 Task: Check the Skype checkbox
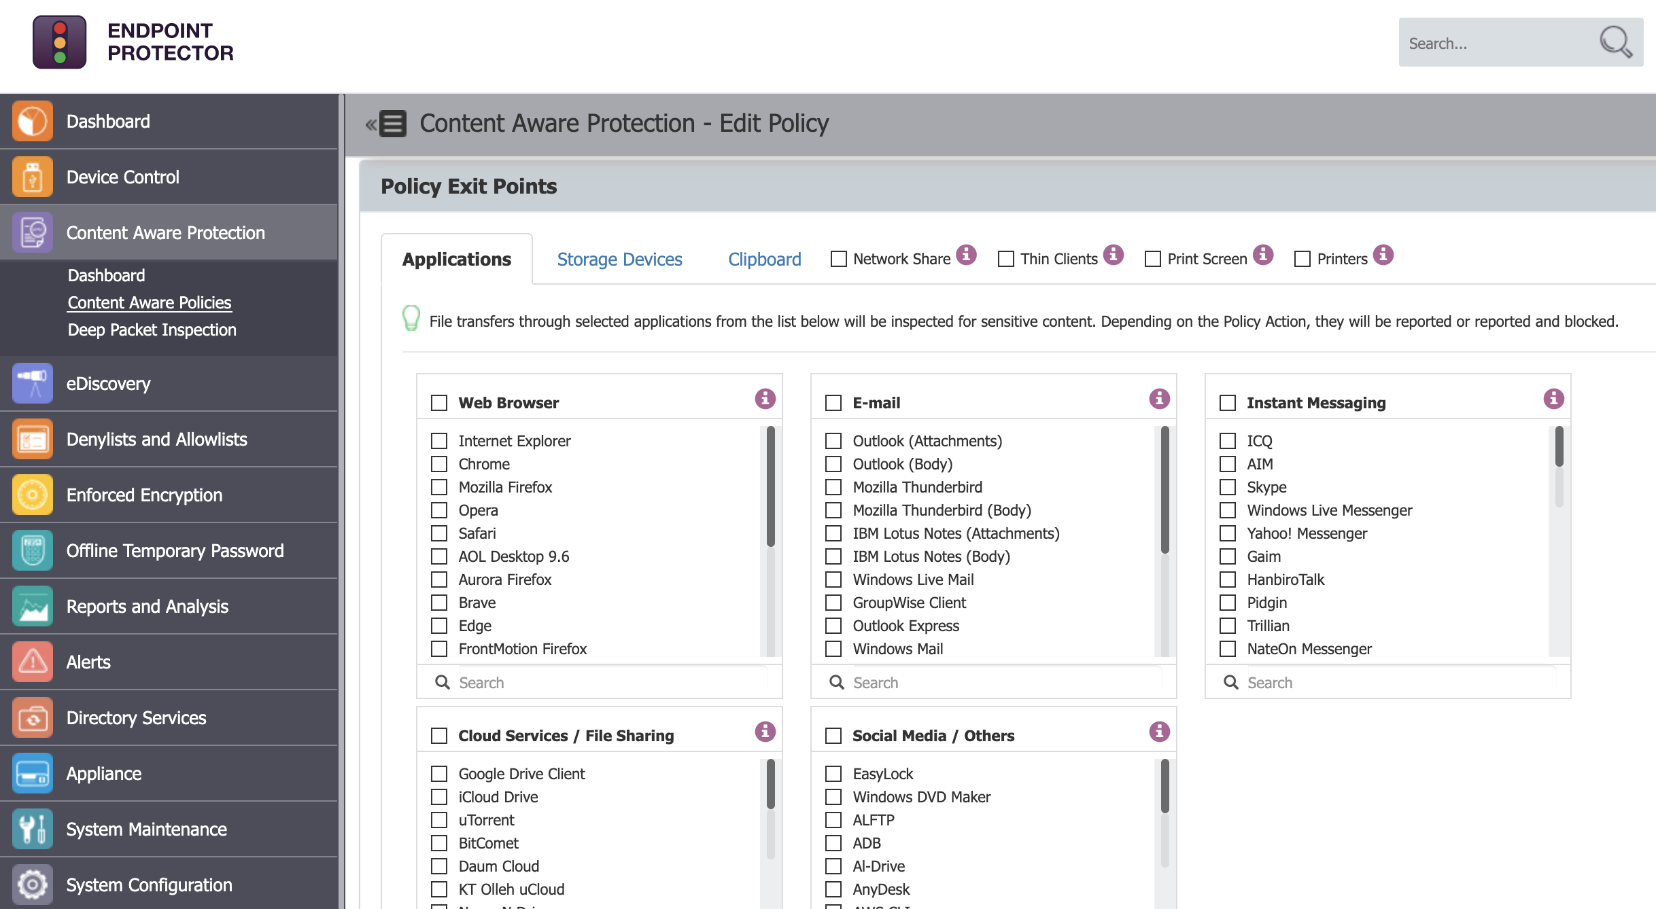click(1228, 487)
